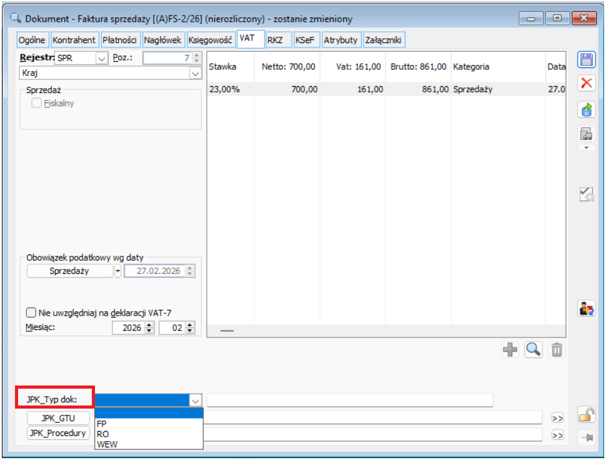The image size is (606, 461).
Task: Delete VAT row with trash icon
Action: click(x=556, y=351)
